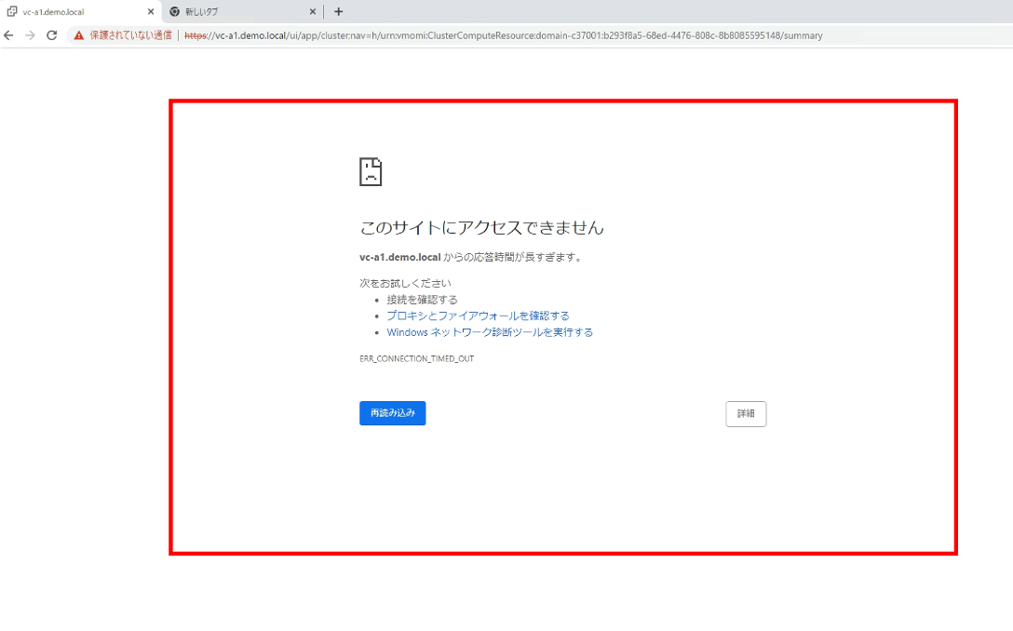Screen dimensions: 1013x631
Task: Focus the address bar URL field
Action: coord(504,35)
